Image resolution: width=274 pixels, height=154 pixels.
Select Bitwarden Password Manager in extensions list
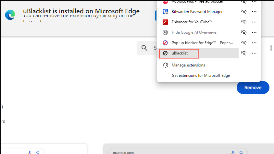point(198,12)
